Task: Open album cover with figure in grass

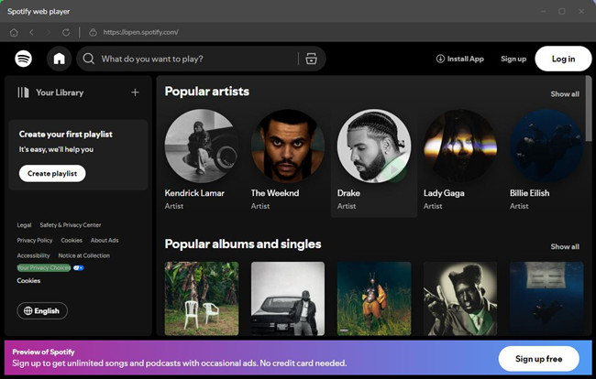Action: point(374,298)
